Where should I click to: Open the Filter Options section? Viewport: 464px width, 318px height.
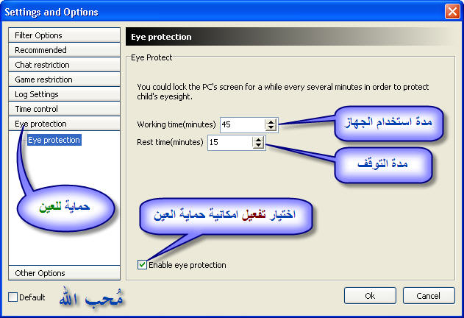coord(64,35)
